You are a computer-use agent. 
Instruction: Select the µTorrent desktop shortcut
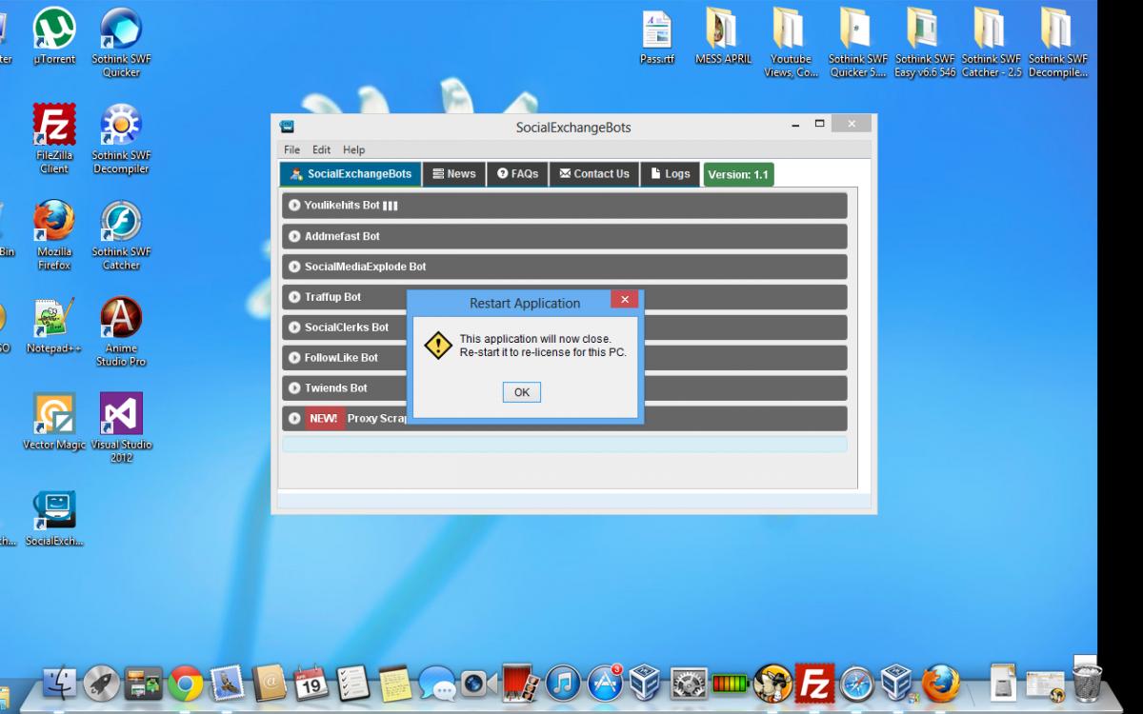pos(54,36)
